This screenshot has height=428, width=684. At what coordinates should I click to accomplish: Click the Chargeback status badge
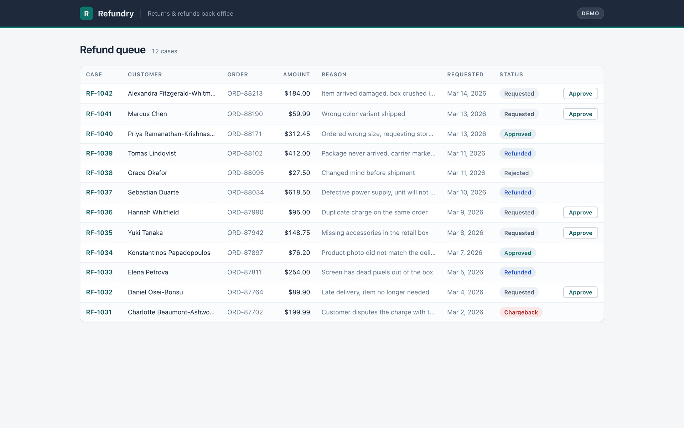tap(521, 312)
